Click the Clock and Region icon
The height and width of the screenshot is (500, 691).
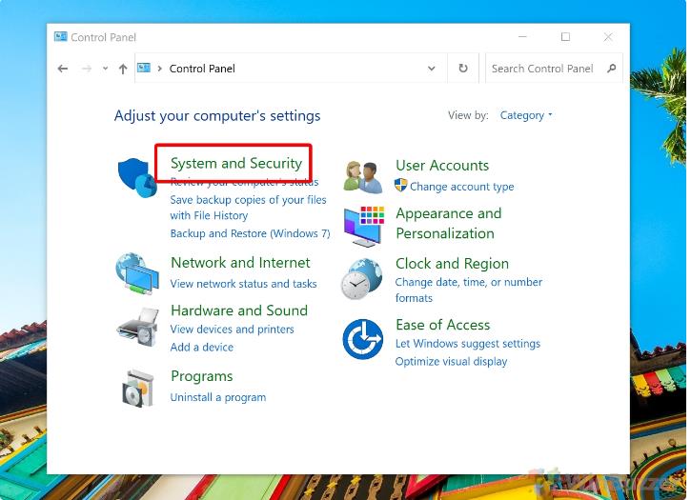pos(363,279)
